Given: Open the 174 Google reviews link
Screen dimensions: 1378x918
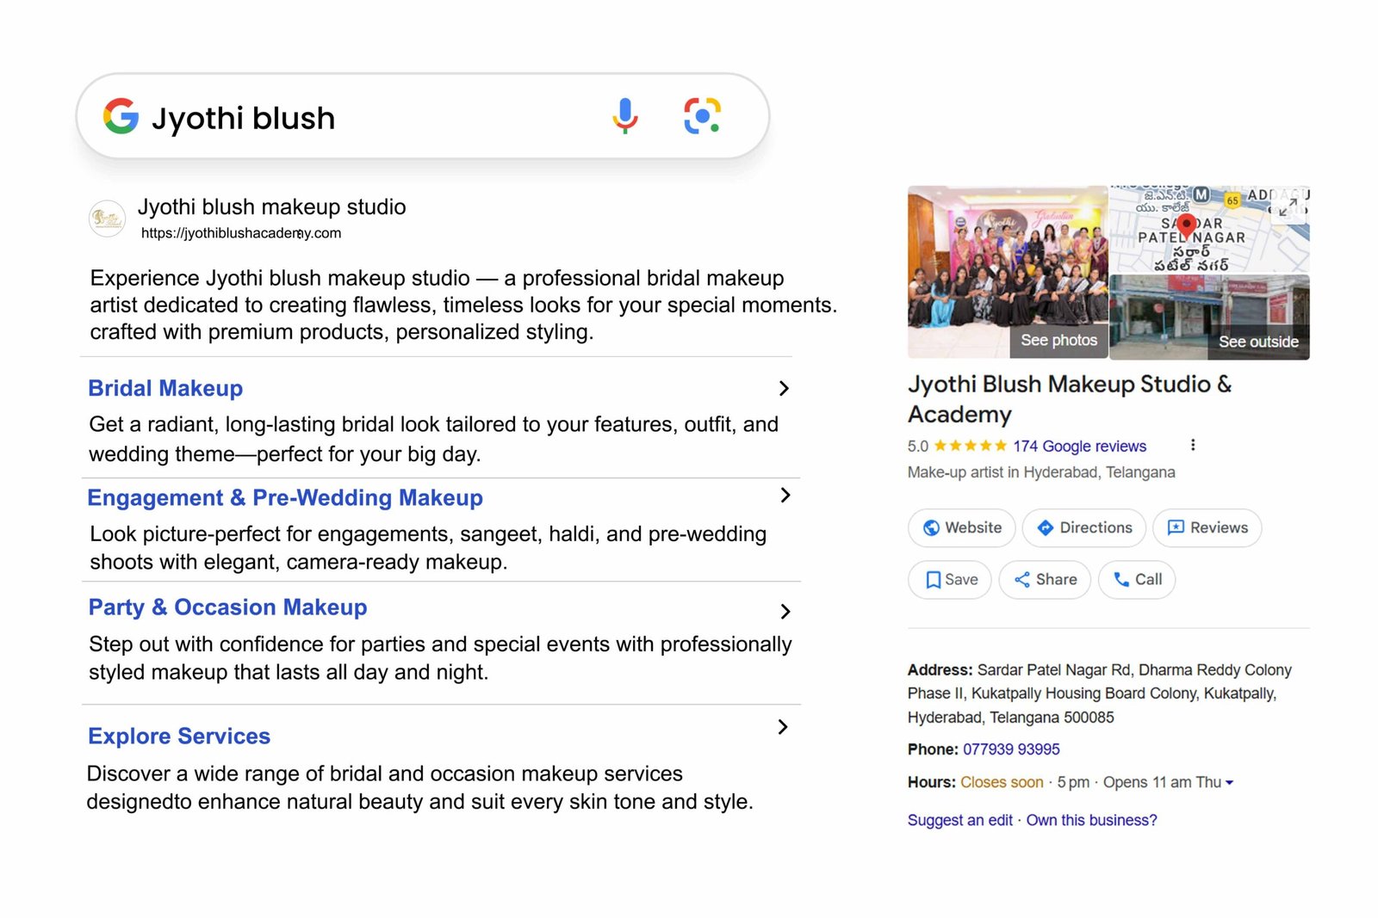Looking at the screenshot, I should (1079, 447).
